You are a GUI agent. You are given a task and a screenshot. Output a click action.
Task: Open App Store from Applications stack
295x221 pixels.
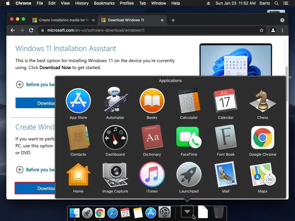(x=78, y=101)
